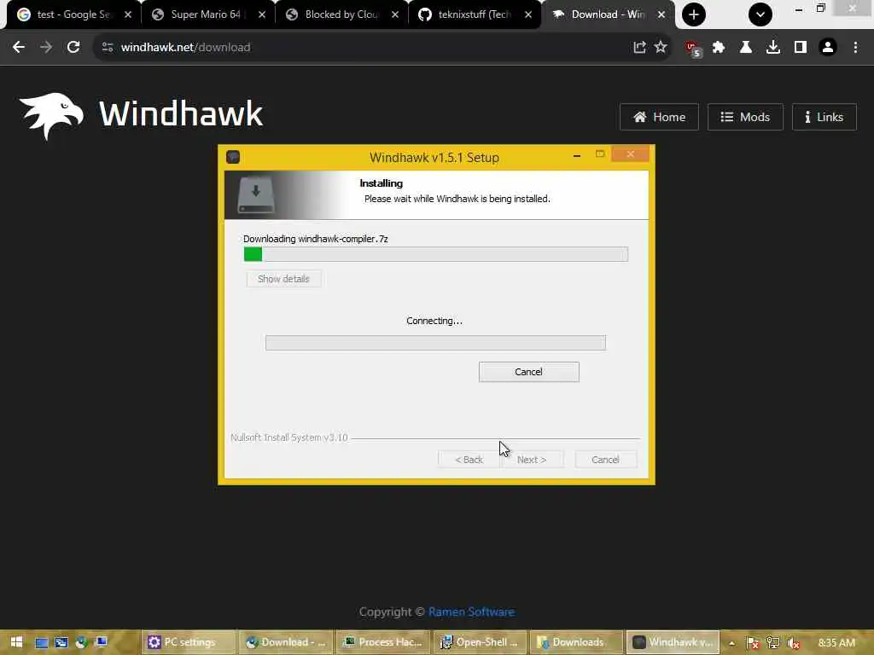Click the Connecting download progress bar
This screenshot has height=655, width=874.
435,343
